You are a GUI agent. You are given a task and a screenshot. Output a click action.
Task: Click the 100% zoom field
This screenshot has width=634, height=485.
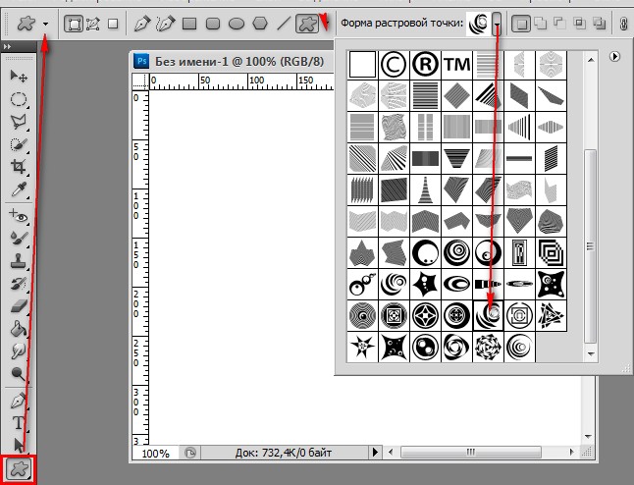tap(156, 453)
